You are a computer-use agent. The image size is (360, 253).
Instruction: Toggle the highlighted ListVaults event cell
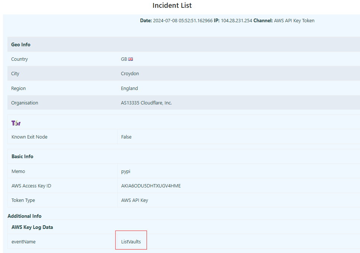click(131, 242)
